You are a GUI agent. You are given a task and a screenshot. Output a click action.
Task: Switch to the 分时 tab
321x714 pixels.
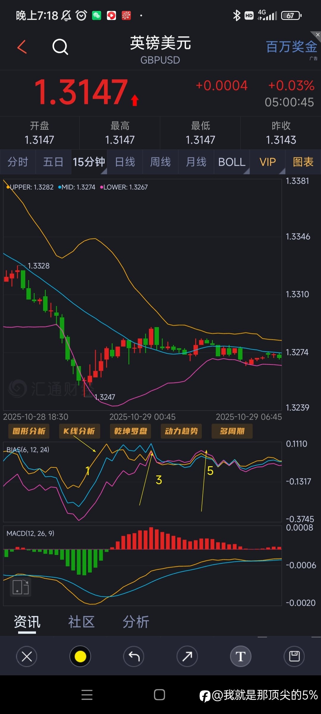tap(18, 162)
